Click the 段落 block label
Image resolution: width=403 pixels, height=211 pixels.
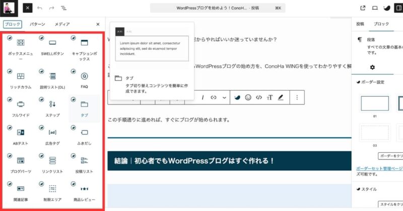coord(371,40)
